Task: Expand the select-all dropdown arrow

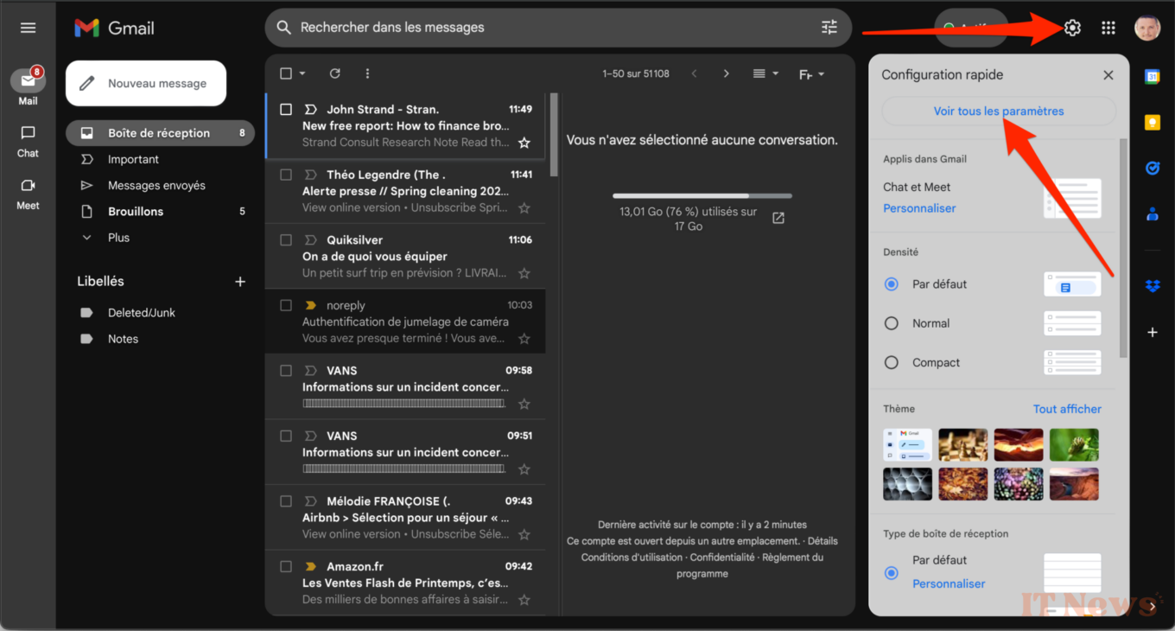Action: pyautogui.click(x=302, y=74)
